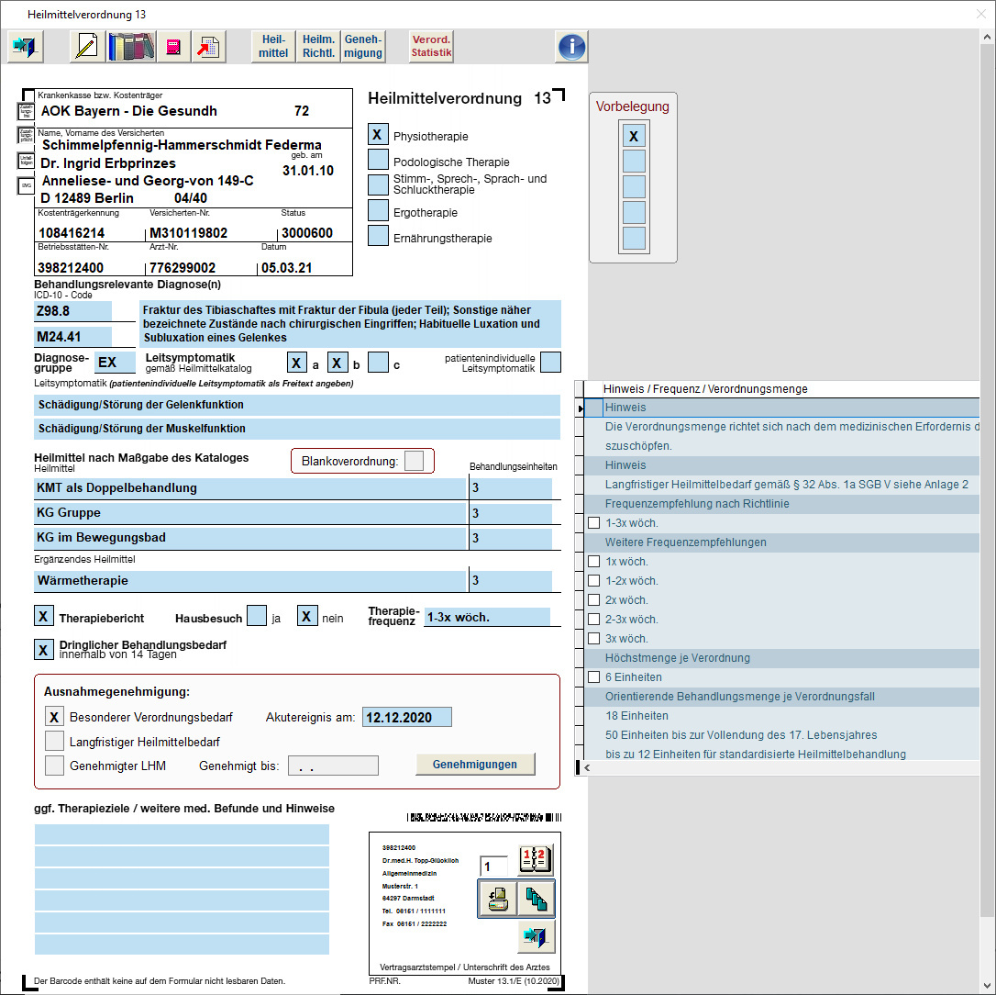Open the books catalog icon

pyautogui.click(x=131, y=47)
